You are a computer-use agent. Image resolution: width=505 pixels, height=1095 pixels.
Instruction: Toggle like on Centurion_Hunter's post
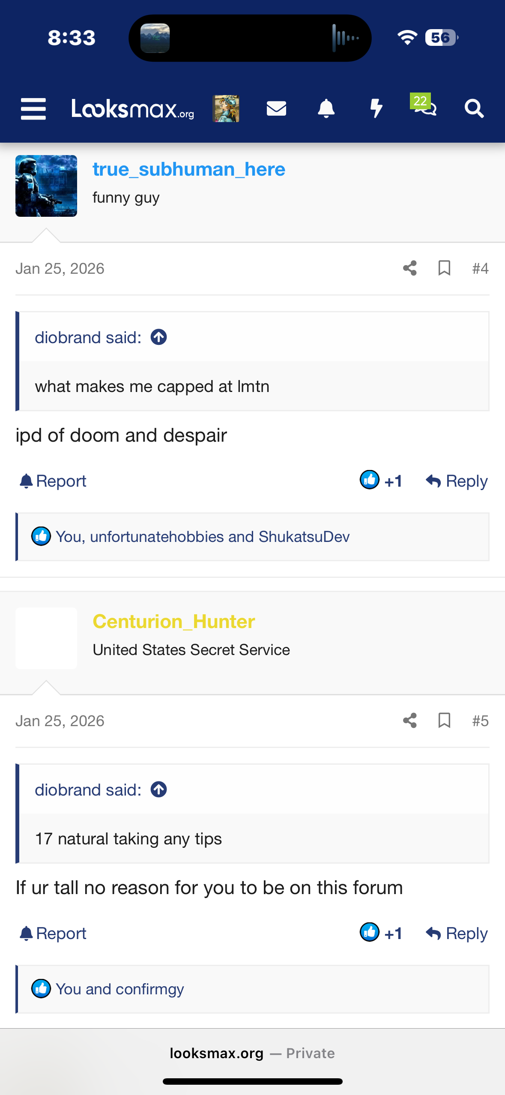click(x=381, y=933)
